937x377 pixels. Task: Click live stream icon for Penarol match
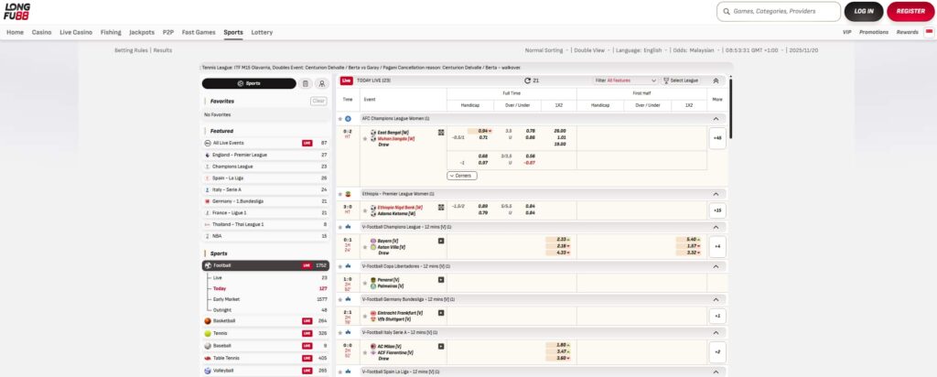(x=441, y=280)
